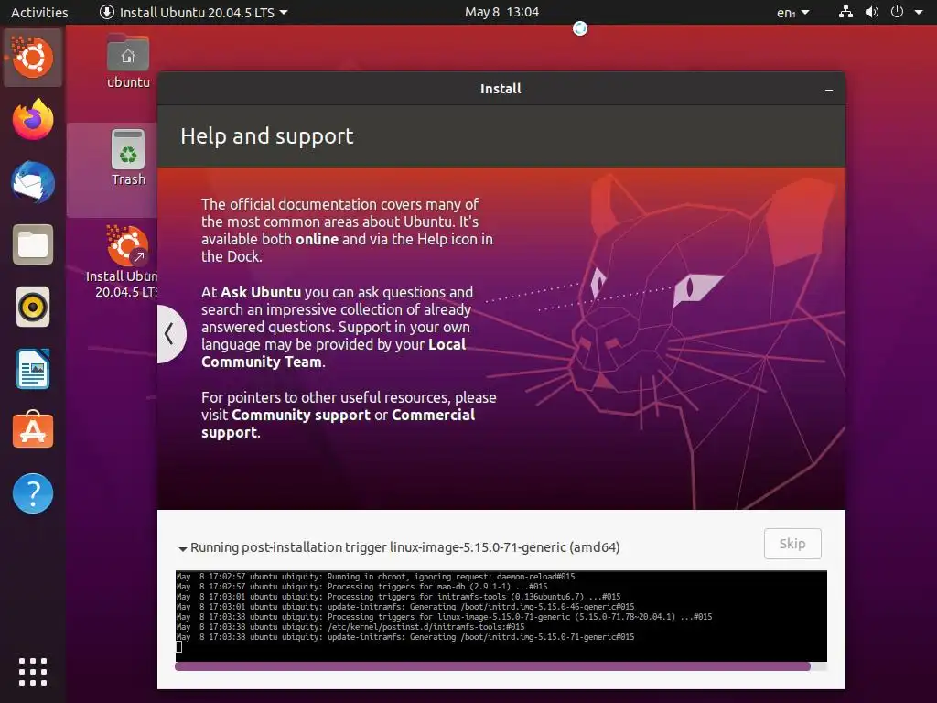Select the Trash icon on desktop

click(x=128, y=157)
